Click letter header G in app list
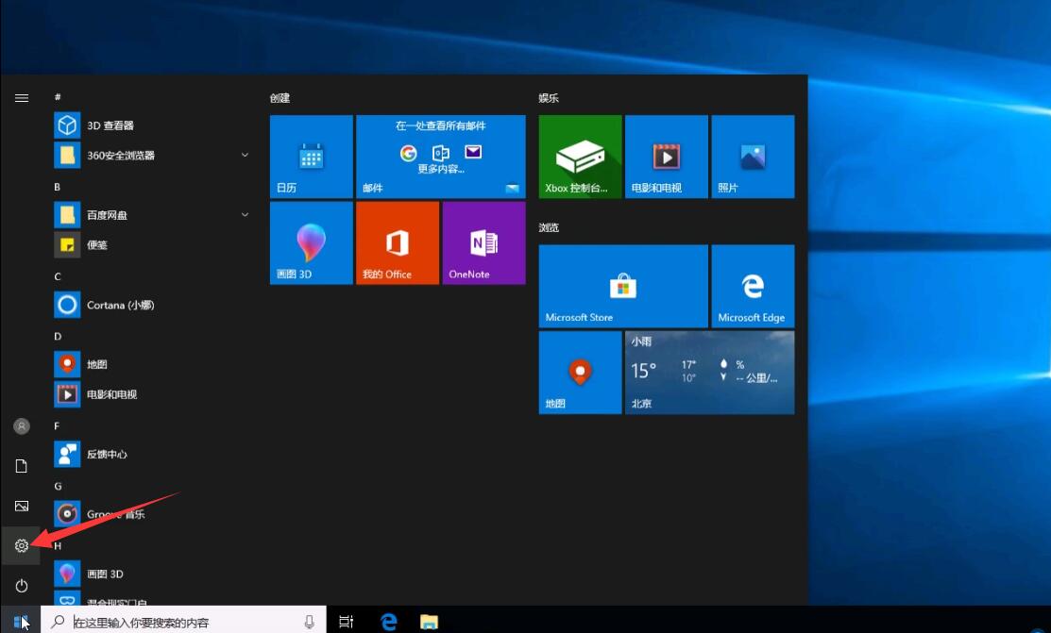This screenshot has width=1051, height=633. [58, 486]
